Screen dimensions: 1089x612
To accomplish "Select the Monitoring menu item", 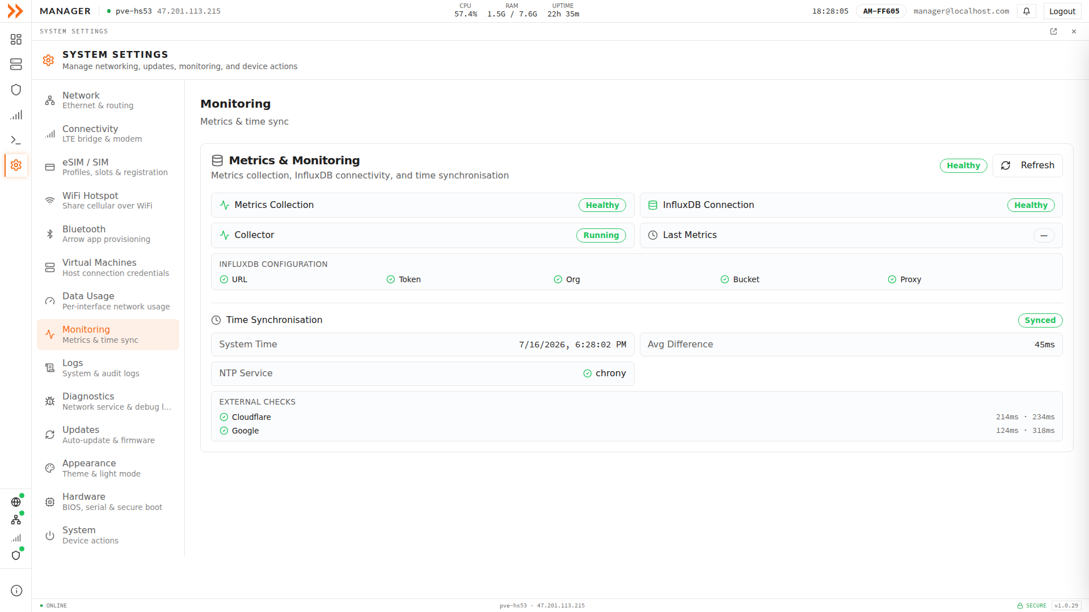I will (108, 334).
